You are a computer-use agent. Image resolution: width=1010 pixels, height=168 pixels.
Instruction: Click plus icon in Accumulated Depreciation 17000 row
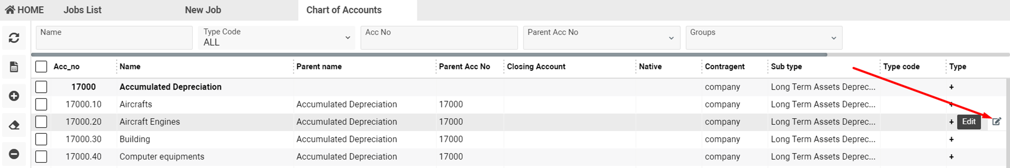coord(951,87)
